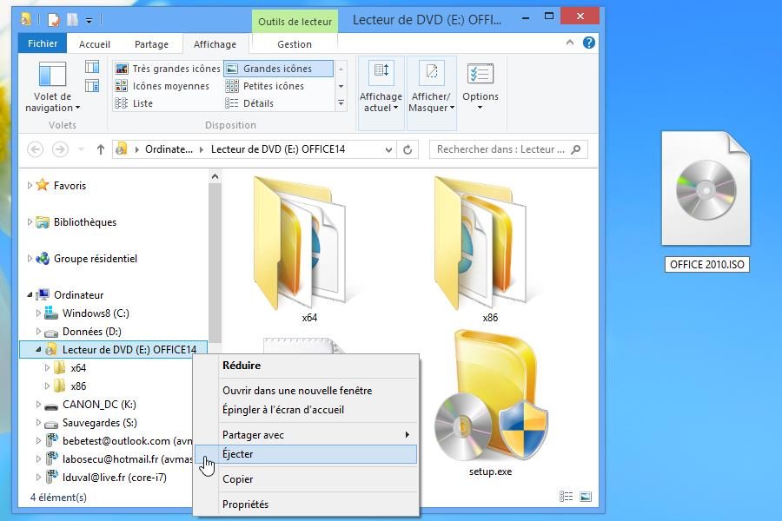
Task: Expand the Favoris tree node
Action: point(30,186)
